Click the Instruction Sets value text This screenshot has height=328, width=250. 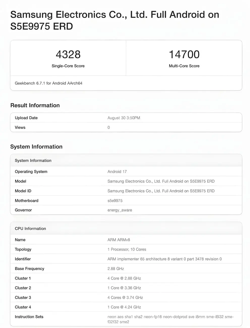[171, 319]
